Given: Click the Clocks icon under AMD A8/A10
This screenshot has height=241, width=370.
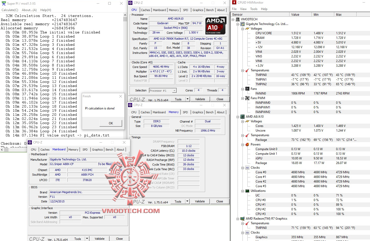Looking at the screenshot, I should pos(247,168).
